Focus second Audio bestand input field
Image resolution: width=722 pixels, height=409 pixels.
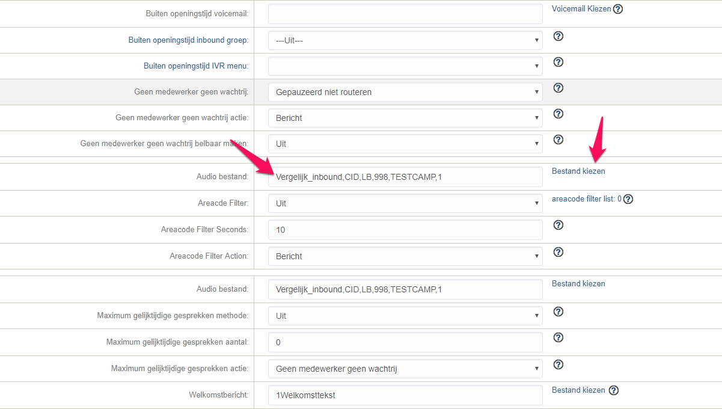[x=405, y=289]
